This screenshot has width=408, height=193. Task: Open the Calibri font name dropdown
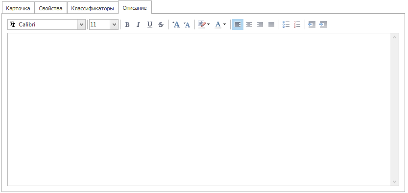81,24
